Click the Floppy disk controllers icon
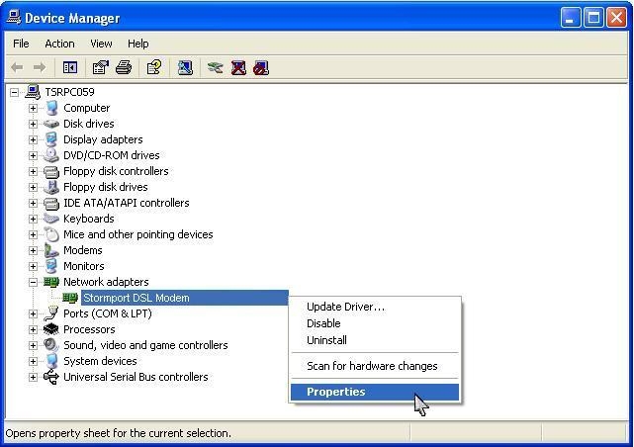The height and width of the screenshot is (447, 634). [51, 171]
